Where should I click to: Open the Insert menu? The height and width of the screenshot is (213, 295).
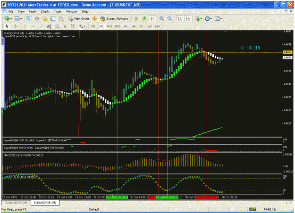33,11
